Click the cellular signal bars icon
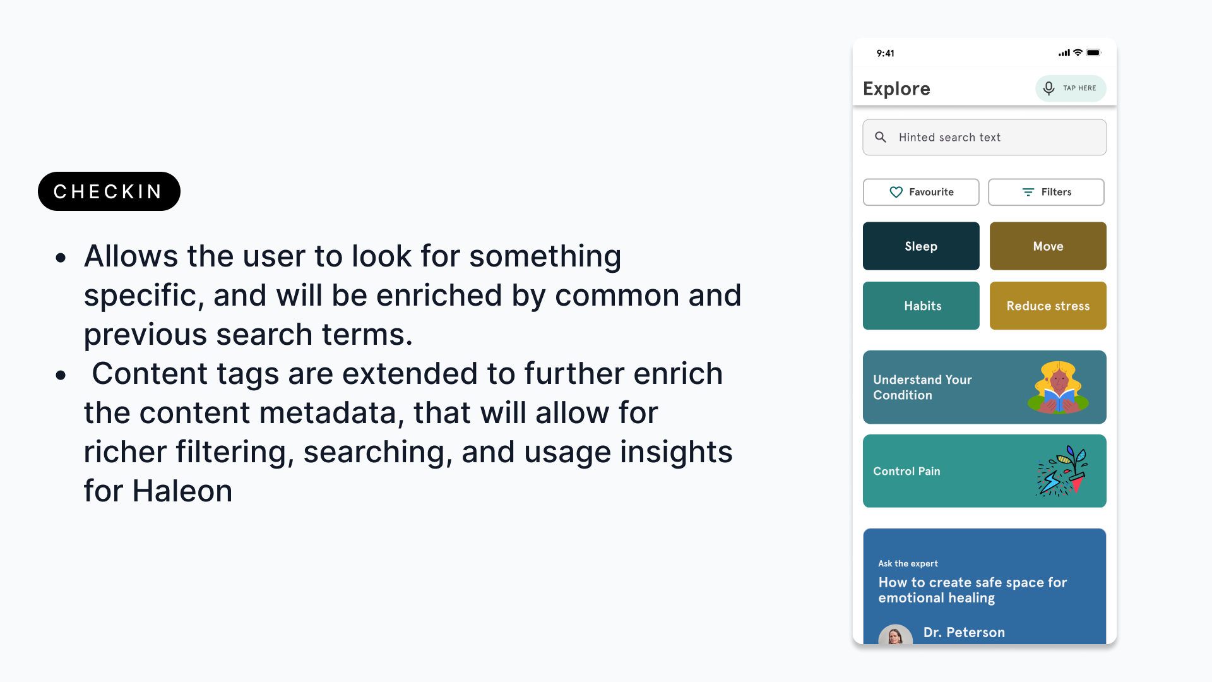1212x682 pixels. click(x=1064, y=53)
